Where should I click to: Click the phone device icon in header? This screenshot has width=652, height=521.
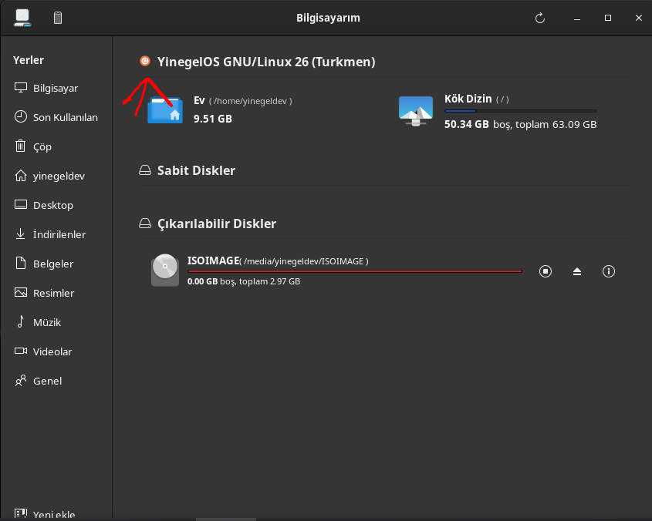tap(58, 18)
